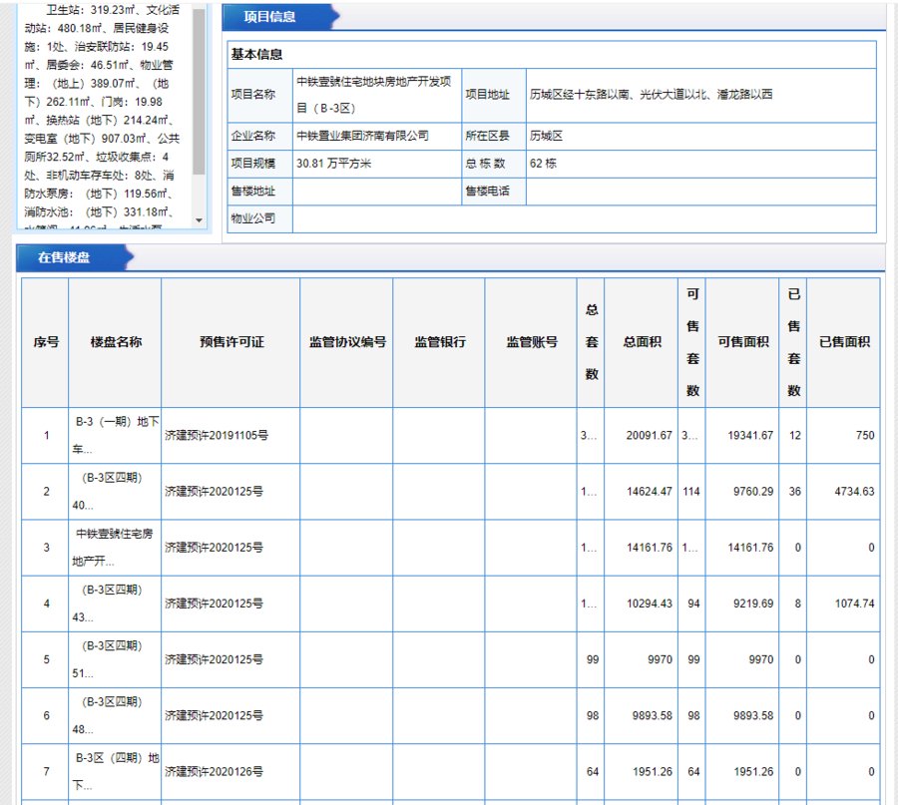
Task: Click total area value 10294.43
Action: tap(649, 604)
